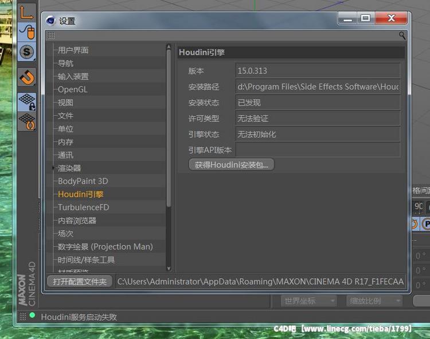Image resolution: width=430 pixels, height=339 pixels.
Task: Click the config folder path text field
Action: tap(260, 282)
